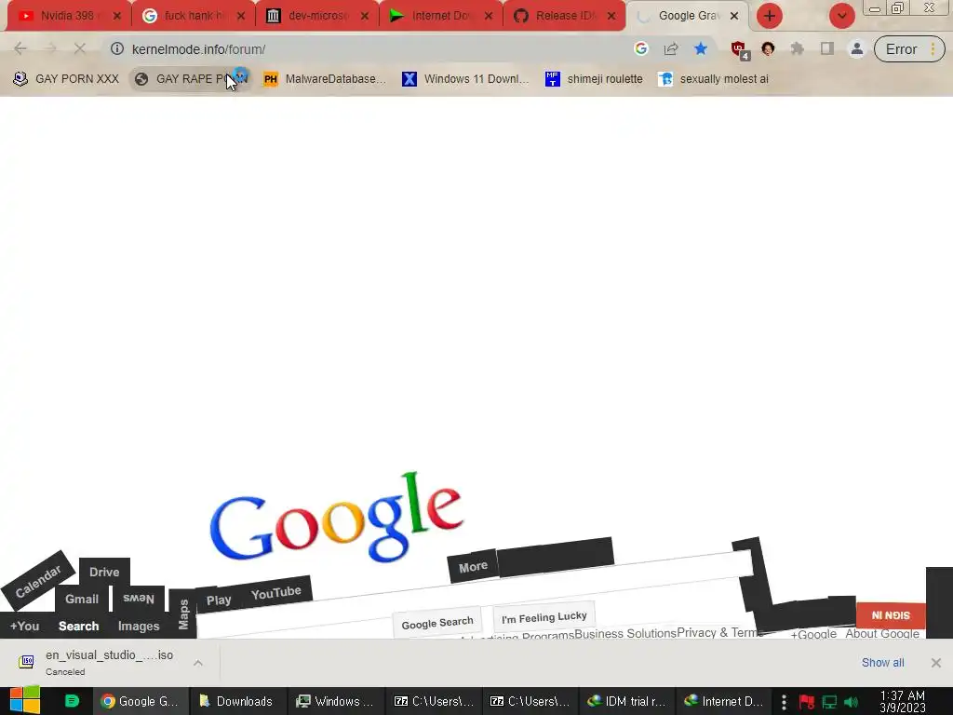Click the fallen Google logo
This screenshot has height=715, width=953.
coord(337,517)
